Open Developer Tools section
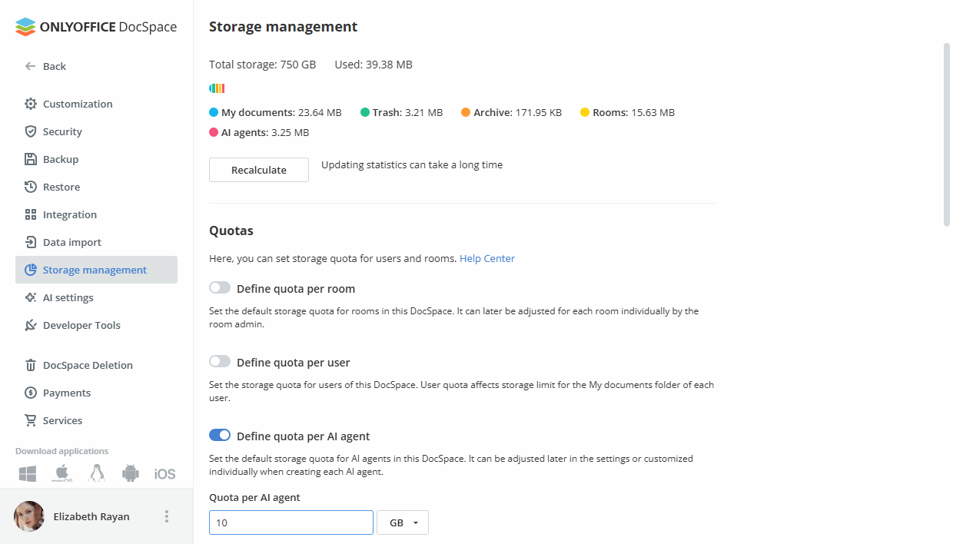Screen dimensions: 953x544 click(x=81, y=324)
